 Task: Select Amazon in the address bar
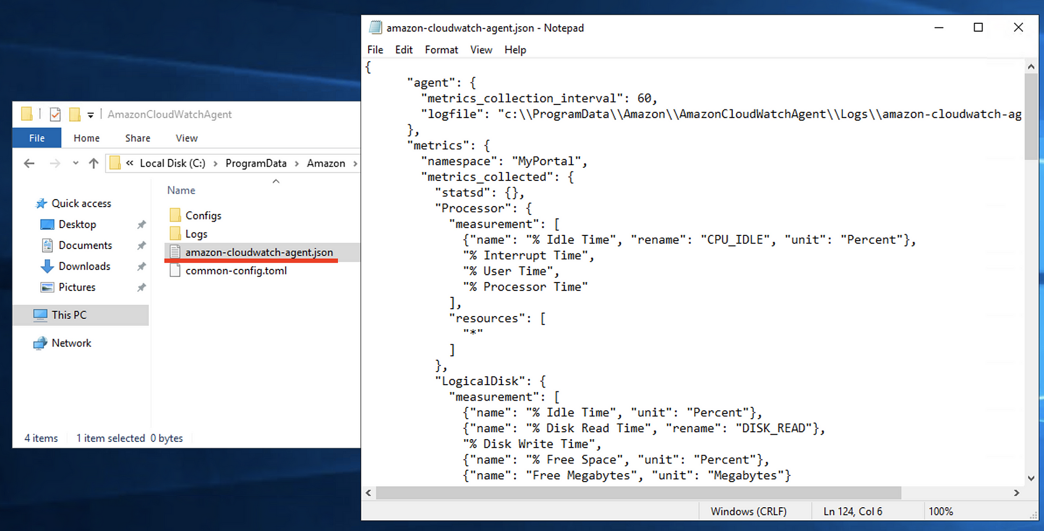click(x=326, y=163)
